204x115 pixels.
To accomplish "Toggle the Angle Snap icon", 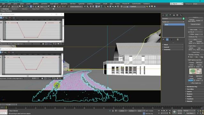I will tap(60, 6).
